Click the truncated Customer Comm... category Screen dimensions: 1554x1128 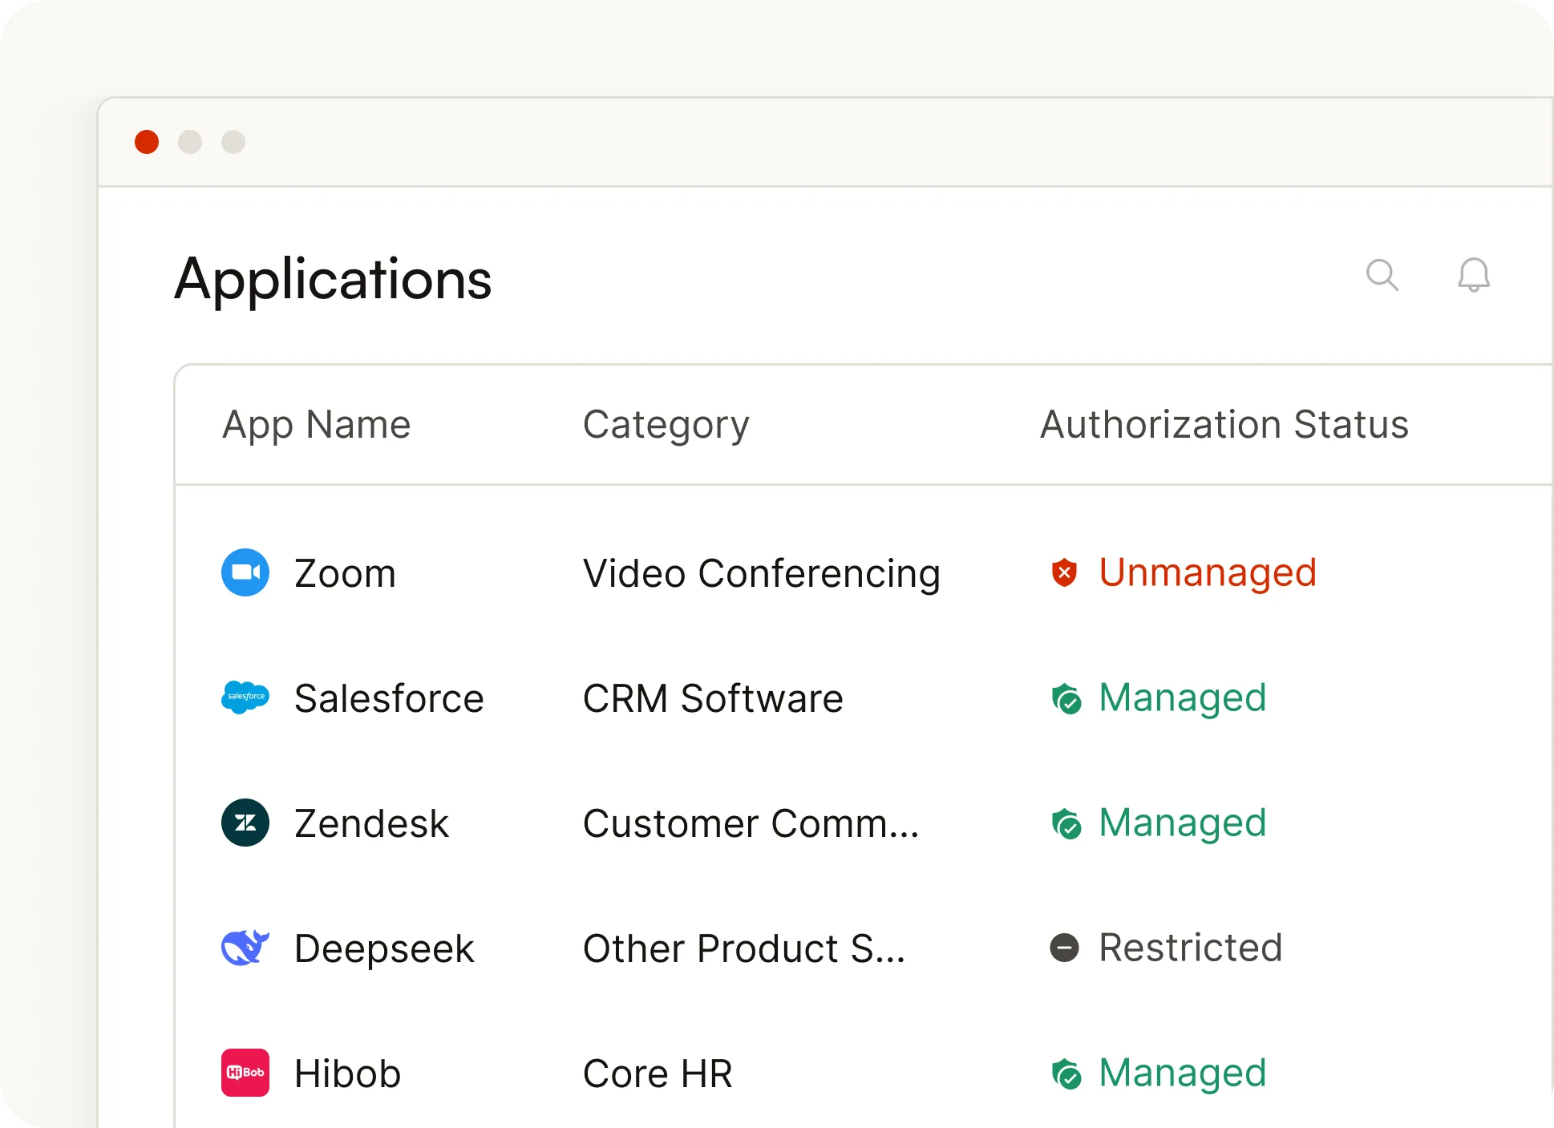pos(751,824)
